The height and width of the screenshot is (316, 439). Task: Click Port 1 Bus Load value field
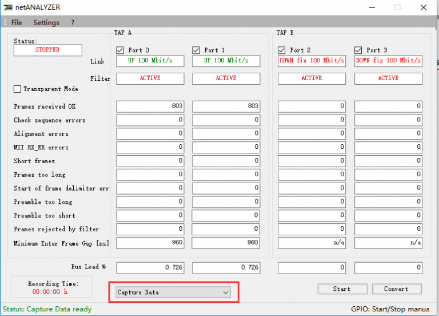pyautogui.click(x=226, y=267)
